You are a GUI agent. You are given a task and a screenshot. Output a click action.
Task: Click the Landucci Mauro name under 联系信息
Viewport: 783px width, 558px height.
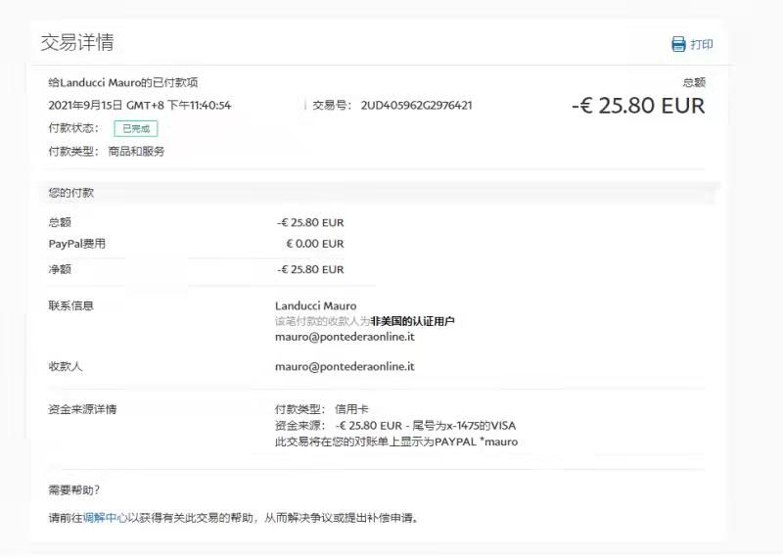pyautogui.click(x=315, y=305)
